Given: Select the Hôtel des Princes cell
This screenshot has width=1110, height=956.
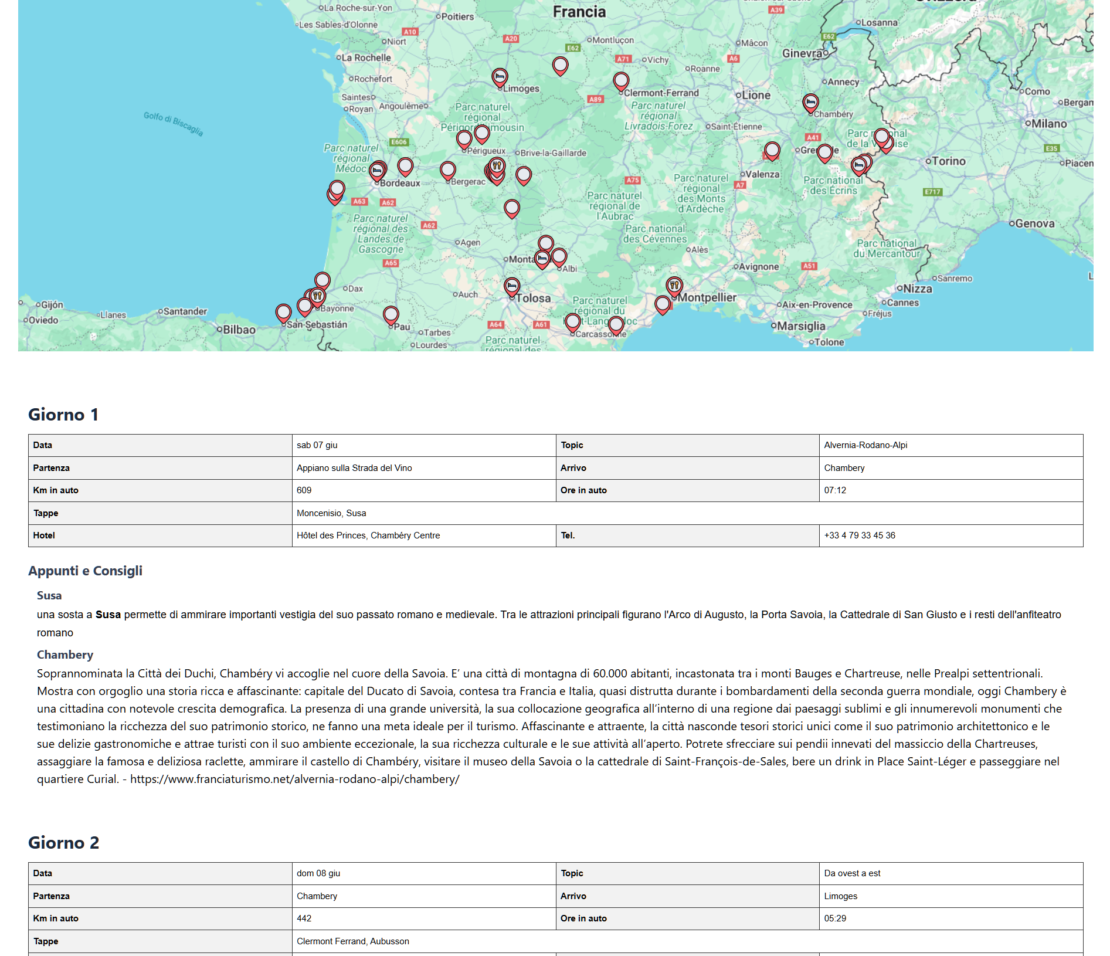Looking at the screenshot, I should pos(368,535).
